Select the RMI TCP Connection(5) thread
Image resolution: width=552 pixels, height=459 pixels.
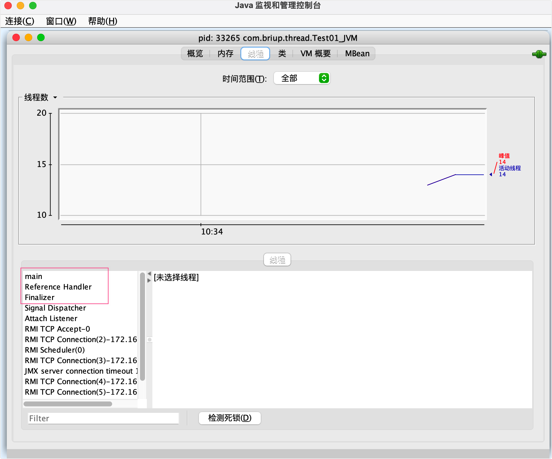(x=80, y=392)
